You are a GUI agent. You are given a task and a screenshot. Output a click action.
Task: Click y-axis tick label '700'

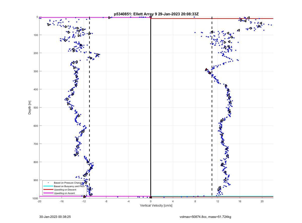pyautogui.click(x=36, y=144)
